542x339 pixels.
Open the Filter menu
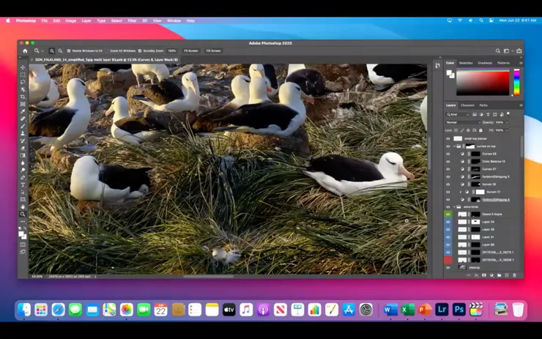point(132,21)
